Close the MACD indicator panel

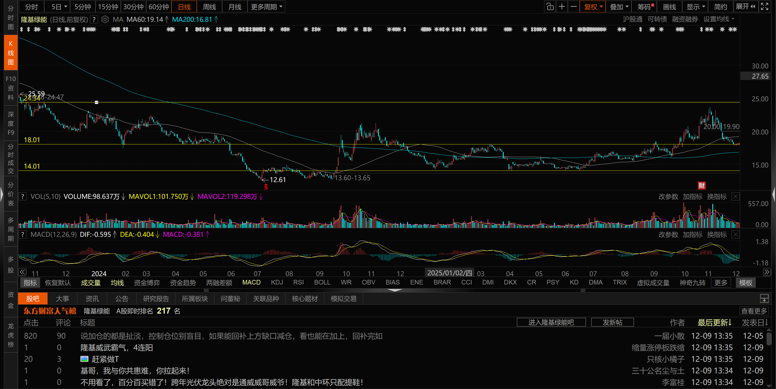(735, 235)
